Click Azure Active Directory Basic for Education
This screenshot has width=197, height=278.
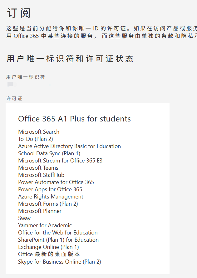[x=69, y=146]
